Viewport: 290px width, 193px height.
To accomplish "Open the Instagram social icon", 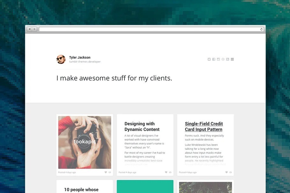I will [218, 59].
